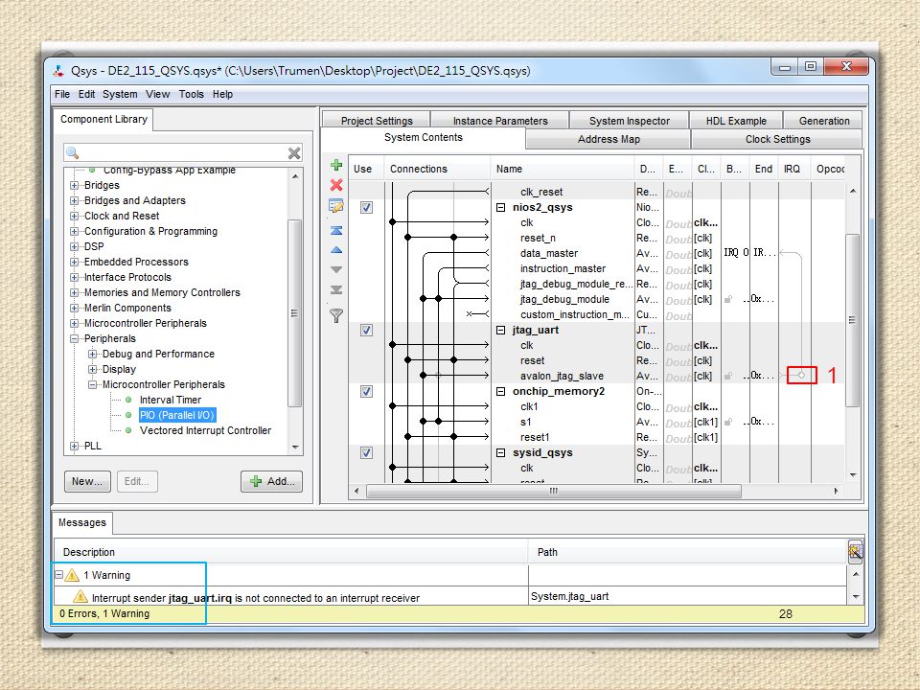This screenshot has width=920, height=690.
Task: Select PIO (Parallel I/O) component
Action: 177,415
